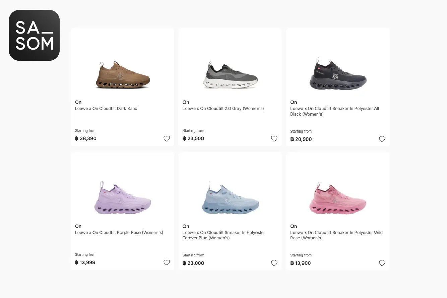Click the All Black (Women's) product title
This screenshot has height=298, width=447.
335,111
